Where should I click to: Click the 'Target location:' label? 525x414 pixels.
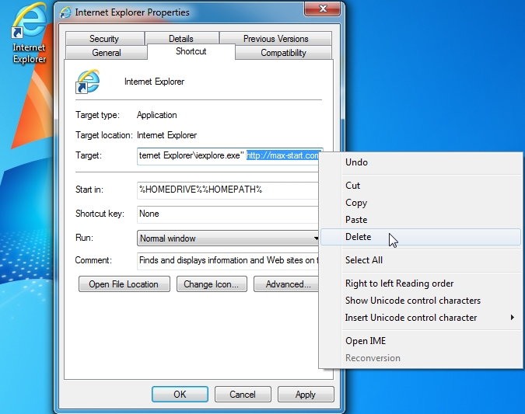[104, 135]
